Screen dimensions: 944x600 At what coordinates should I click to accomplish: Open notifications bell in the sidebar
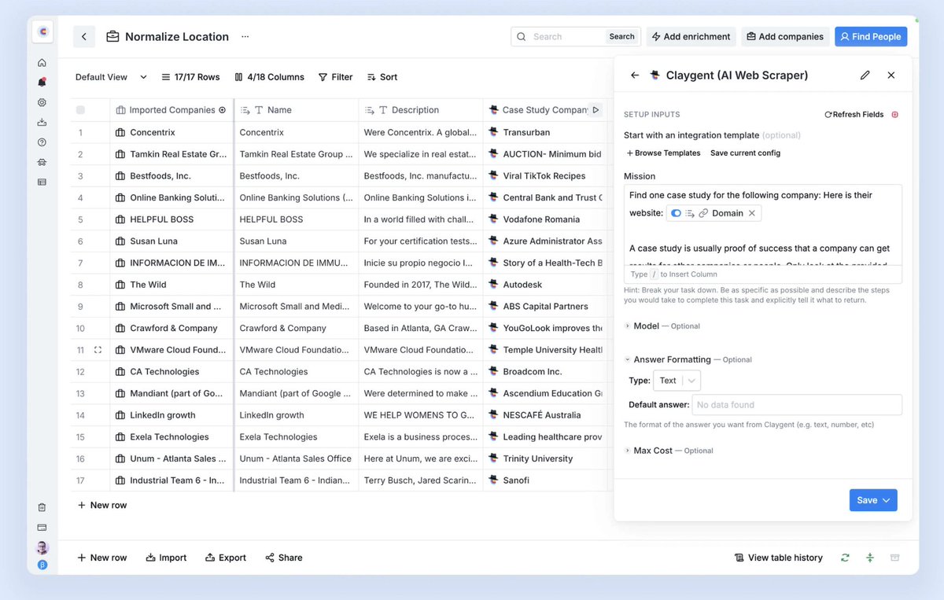(42, 82)
